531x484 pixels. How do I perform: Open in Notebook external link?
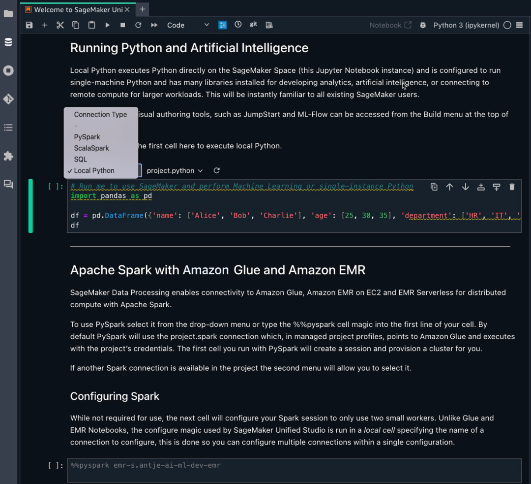pos(390,25)
